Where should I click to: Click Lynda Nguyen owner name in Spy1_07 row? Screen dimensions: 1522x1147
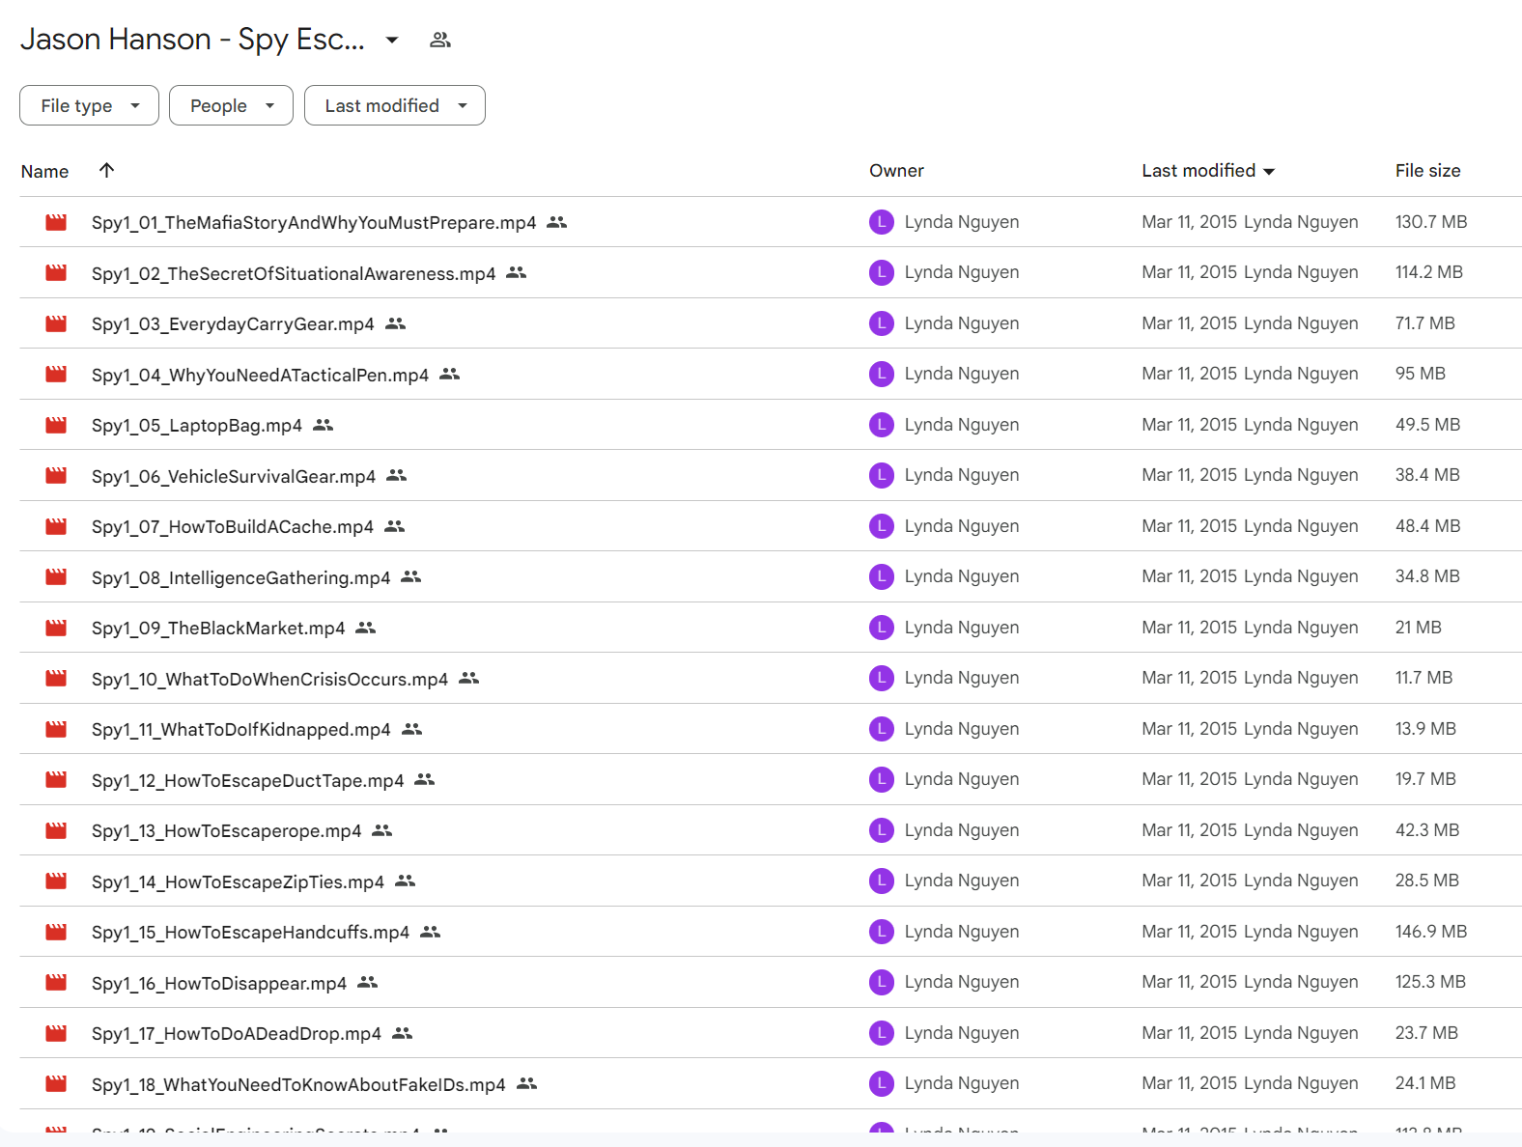click(x=962, y=526)
